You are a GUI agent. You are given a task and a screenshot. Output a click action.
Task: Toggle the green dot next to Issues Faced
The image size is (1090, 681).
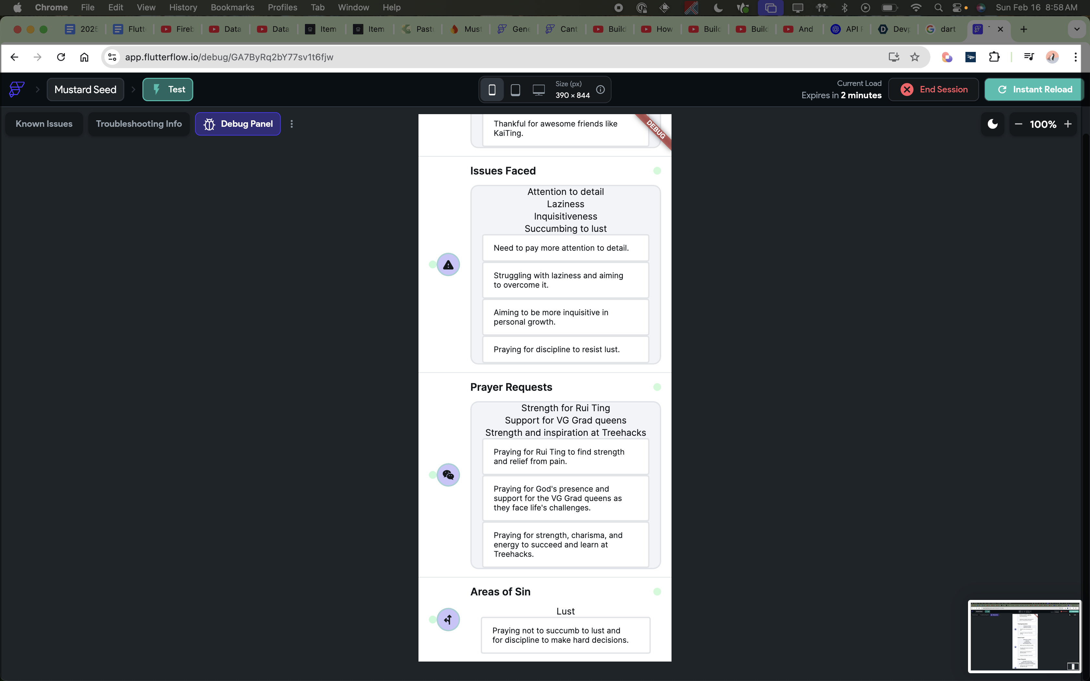point(657,171)
